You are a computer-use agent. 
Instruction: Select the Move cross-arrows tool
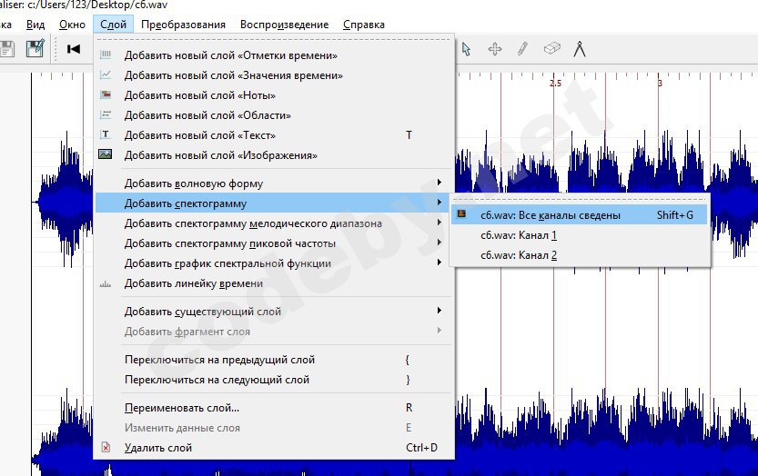(494, 49)
